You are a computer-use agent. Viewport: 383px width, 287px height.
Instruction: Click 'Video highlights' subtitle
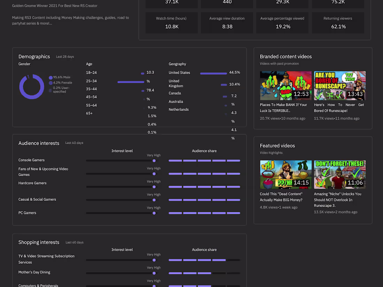(271, 153)
